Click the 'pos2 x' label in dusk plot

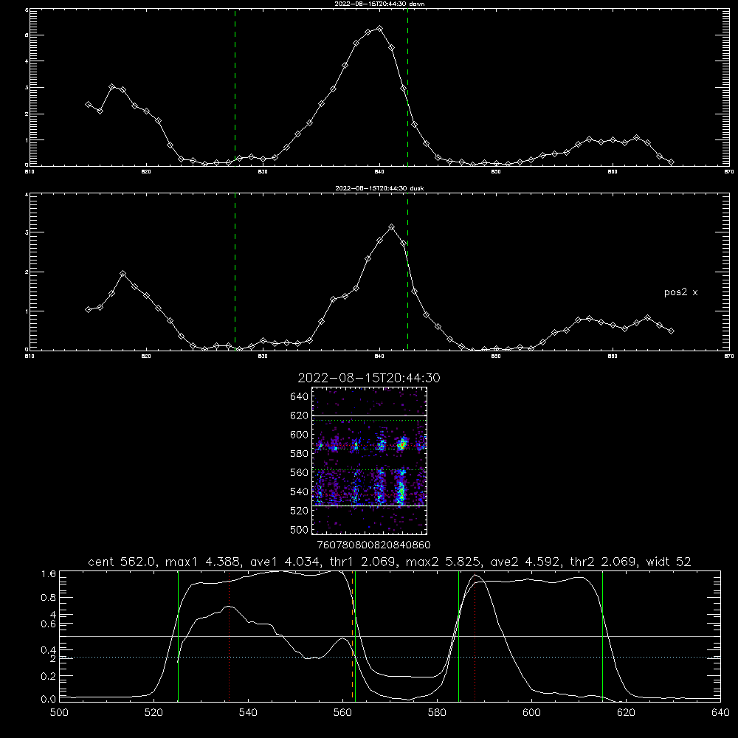[x=680, y=292]
